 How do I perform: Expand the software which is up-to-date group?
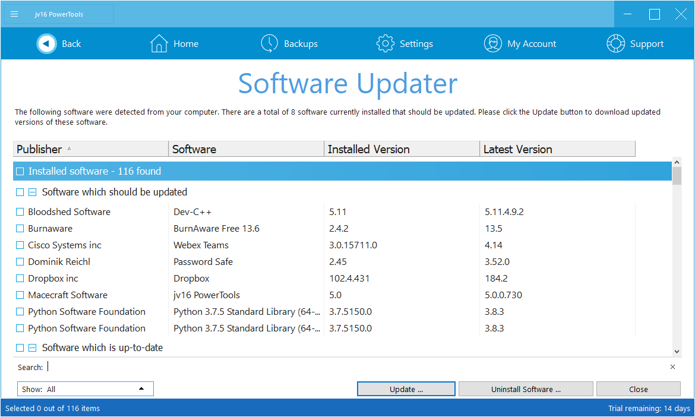[32, 347]
